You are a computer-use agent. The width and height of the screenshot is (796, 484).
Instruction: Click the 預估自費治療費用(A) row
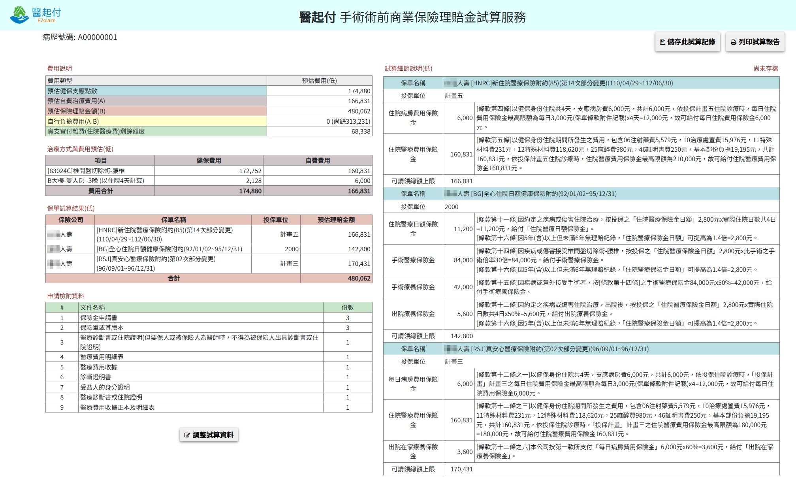[209, 101]
